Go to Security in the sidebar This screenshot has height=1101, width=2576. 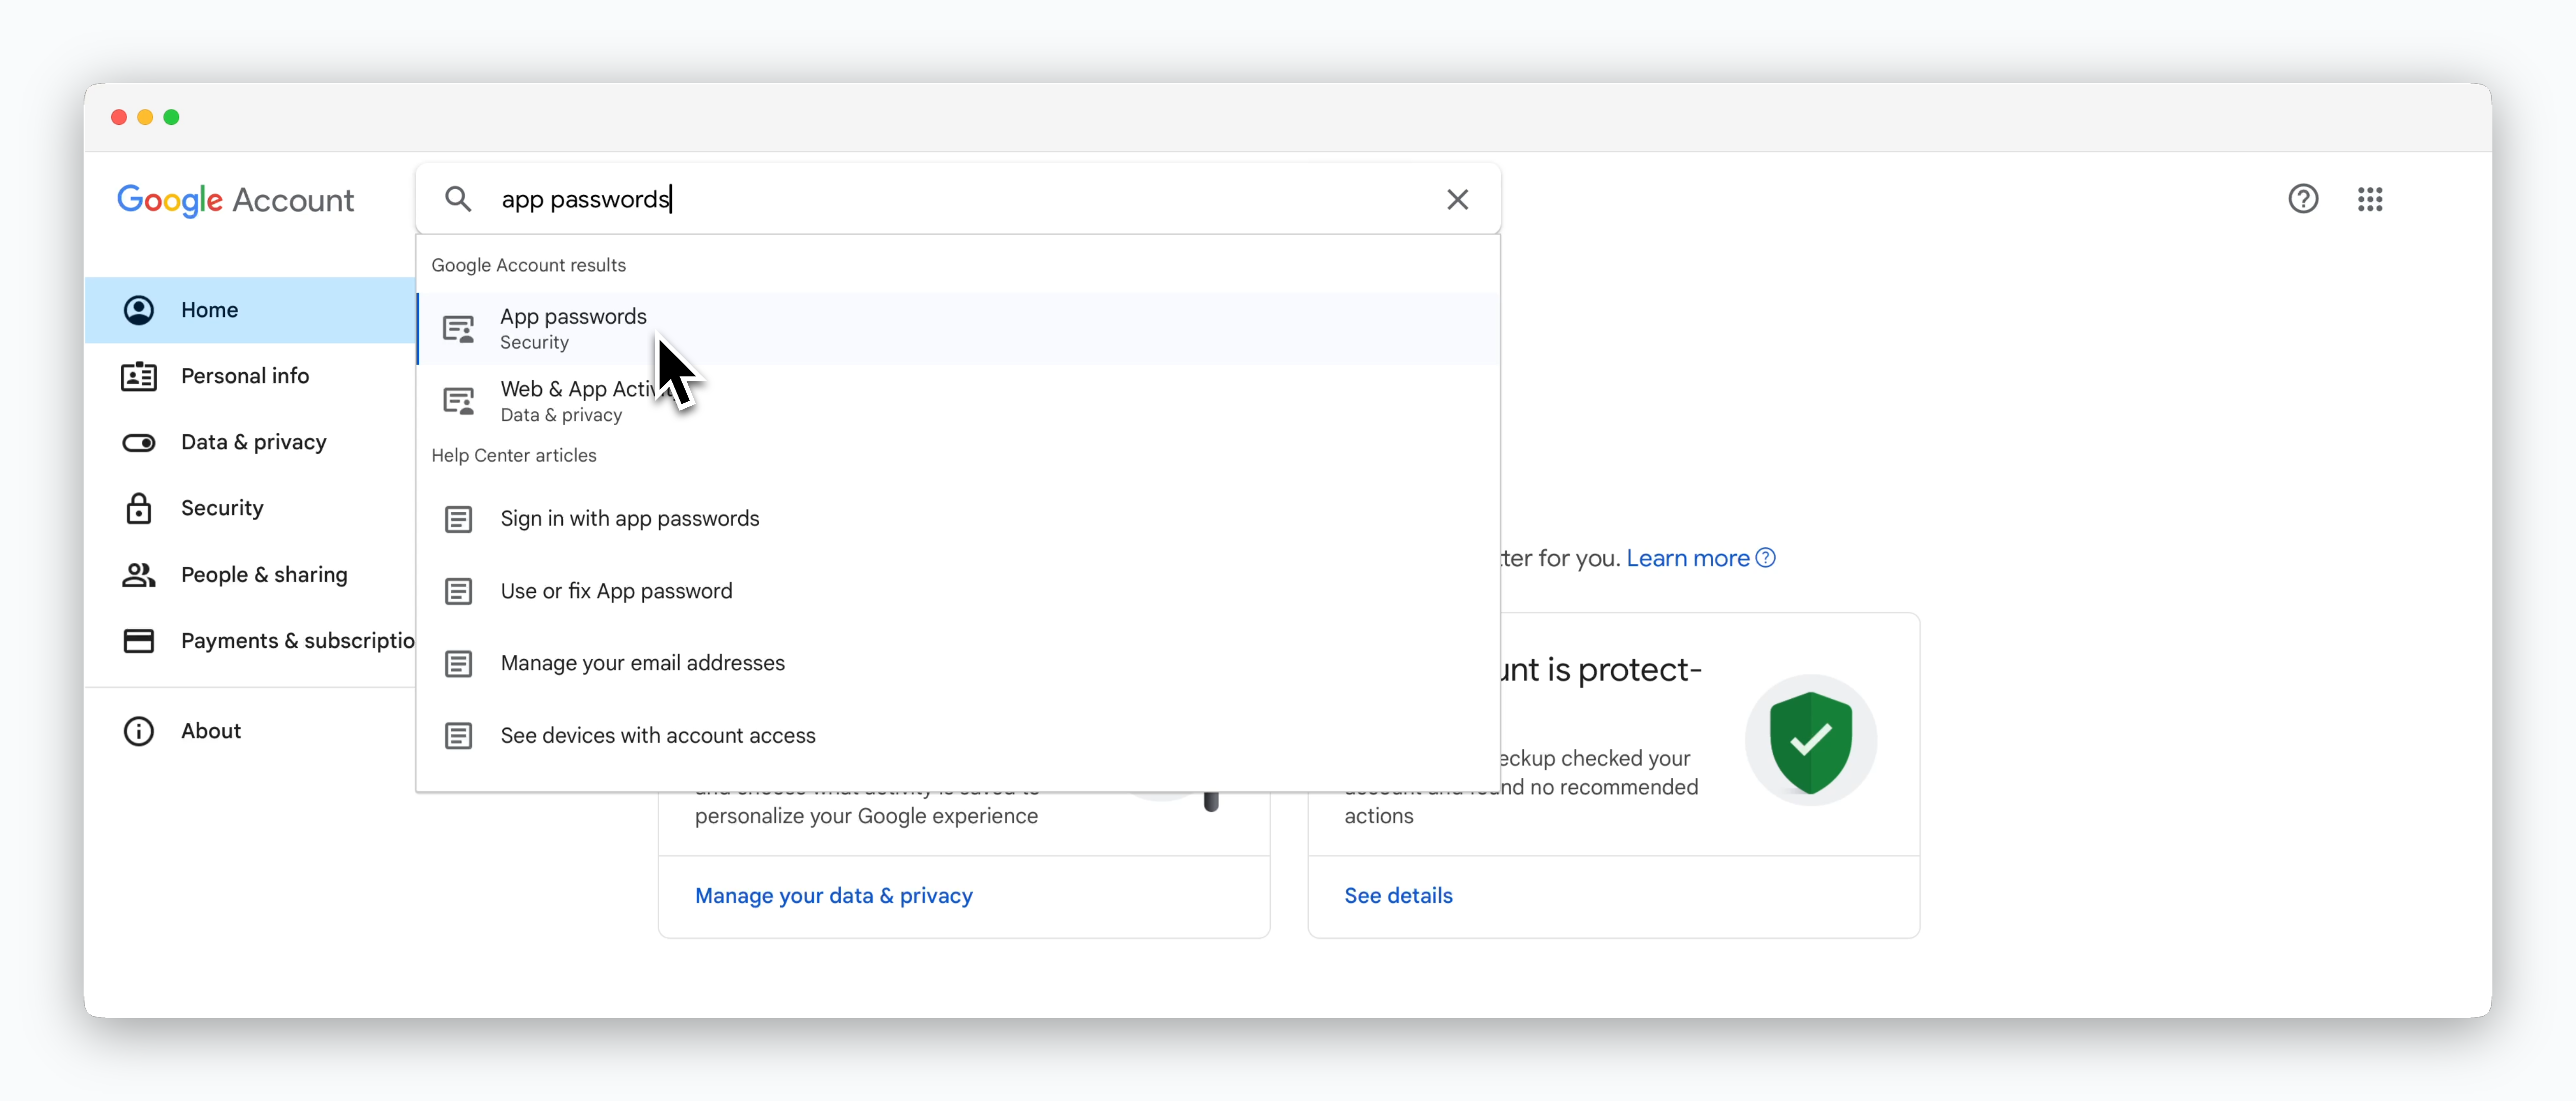(x=251, y=508)
